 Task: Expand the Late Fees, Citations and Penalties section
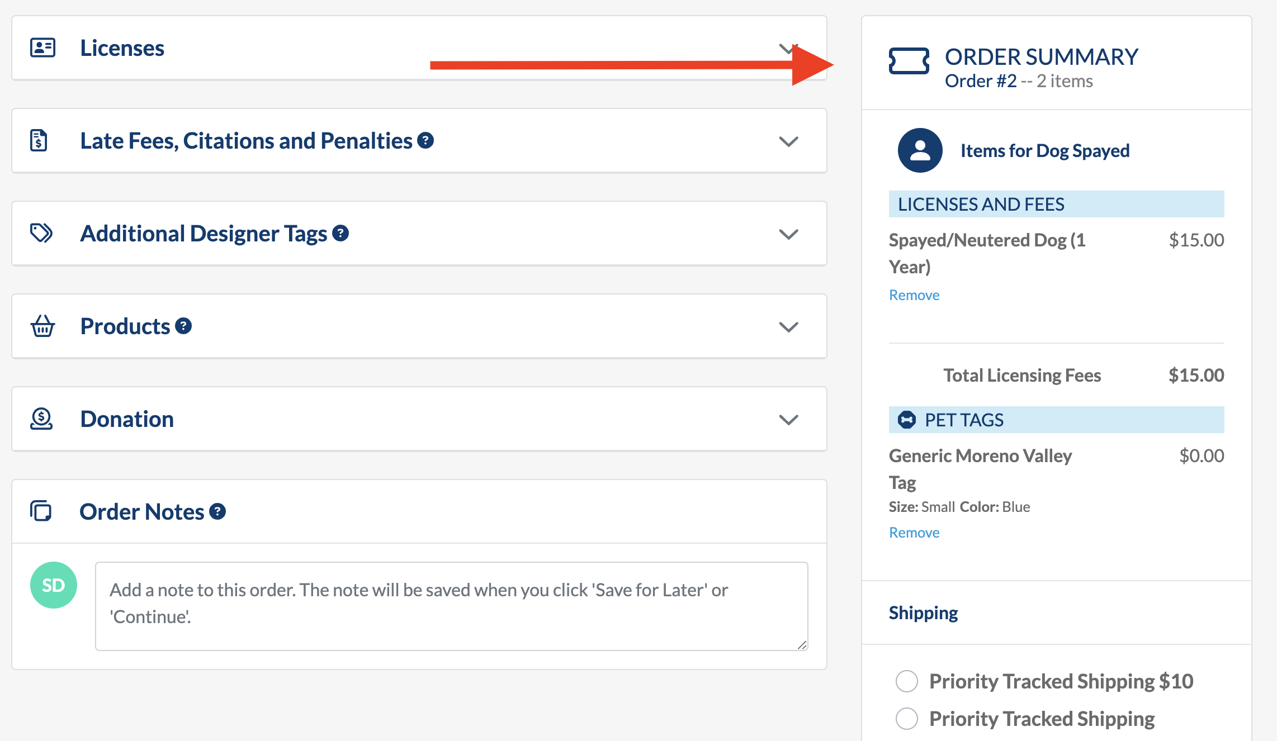789,141
